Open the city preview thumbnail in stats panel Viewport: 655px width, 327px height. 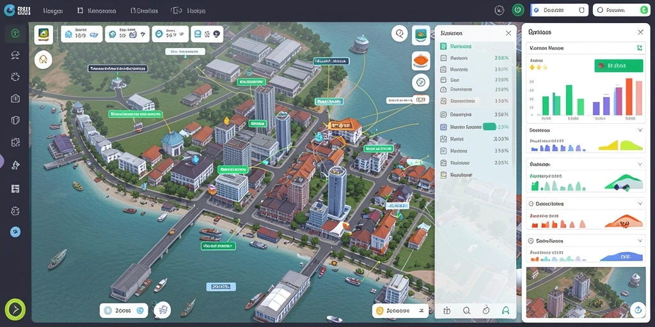click(587, 293)
